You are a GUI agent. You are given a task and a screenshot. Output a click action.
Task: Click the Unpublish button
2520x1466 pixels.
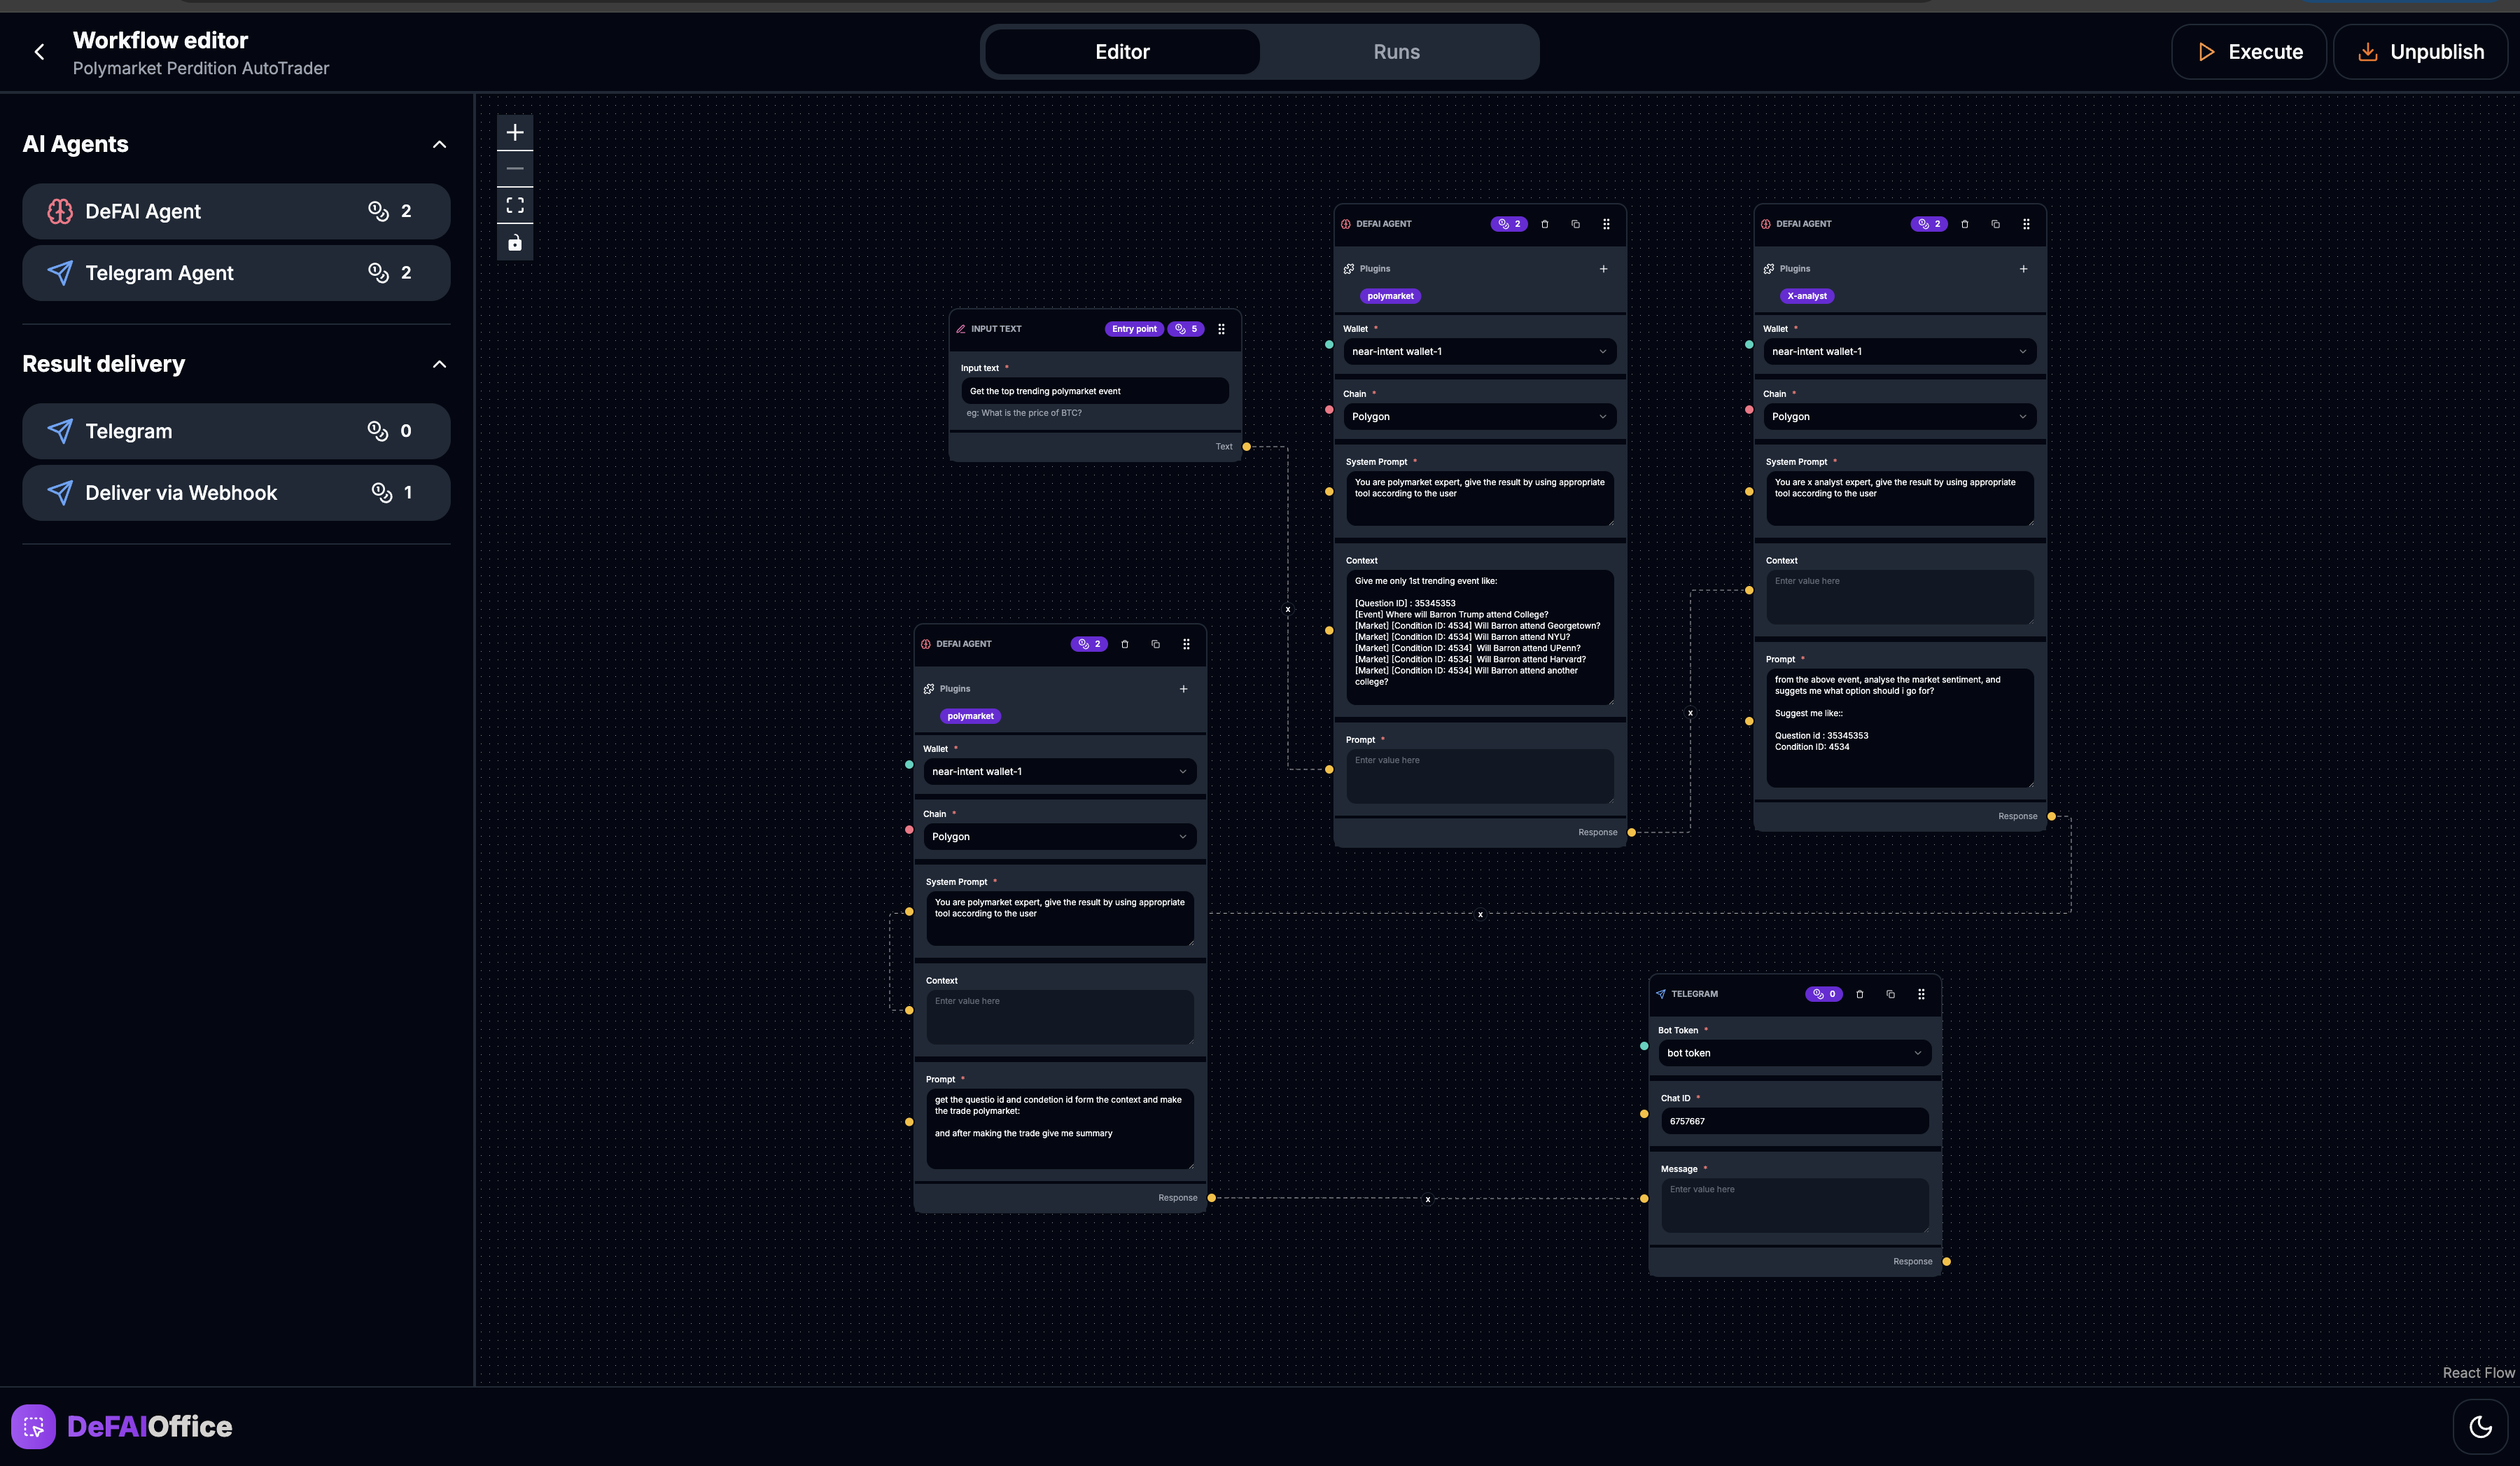coord(2420,52)
